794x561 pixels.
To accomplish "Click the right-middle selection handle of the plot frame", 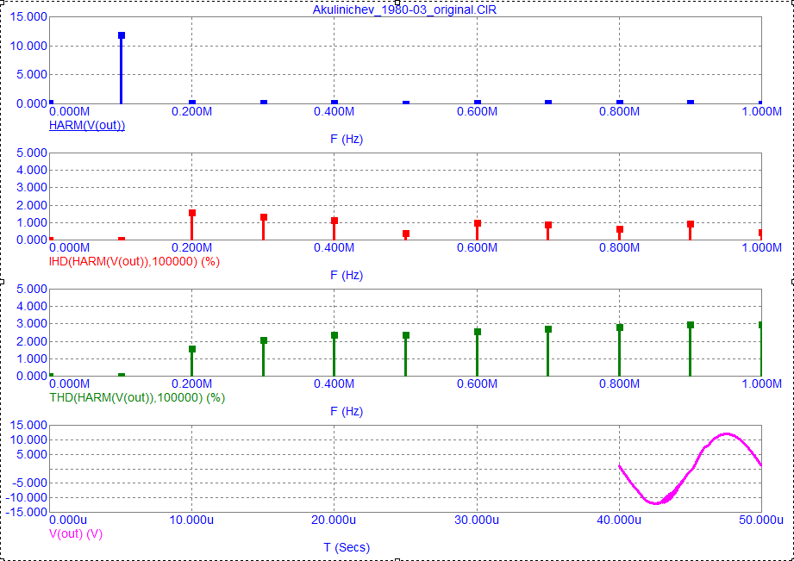I will coord(792,281).
